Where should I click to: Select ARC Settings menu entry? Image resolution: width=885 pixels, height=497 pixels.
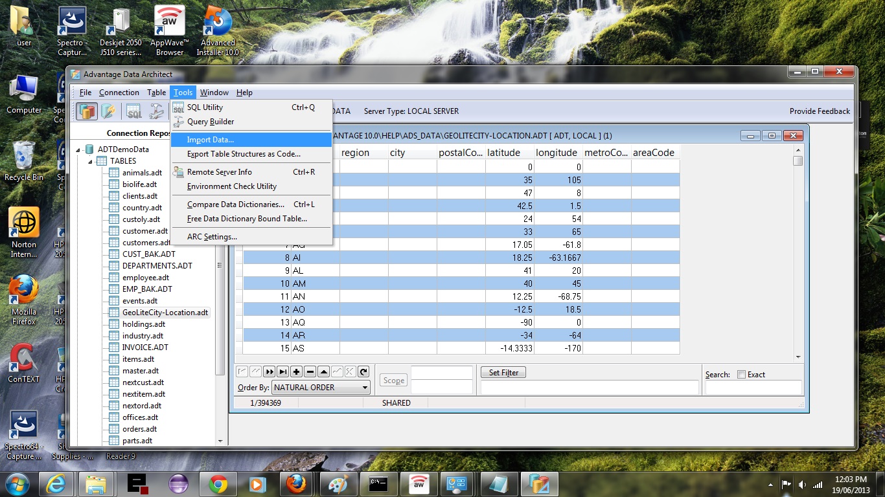[x=212, y=237]
